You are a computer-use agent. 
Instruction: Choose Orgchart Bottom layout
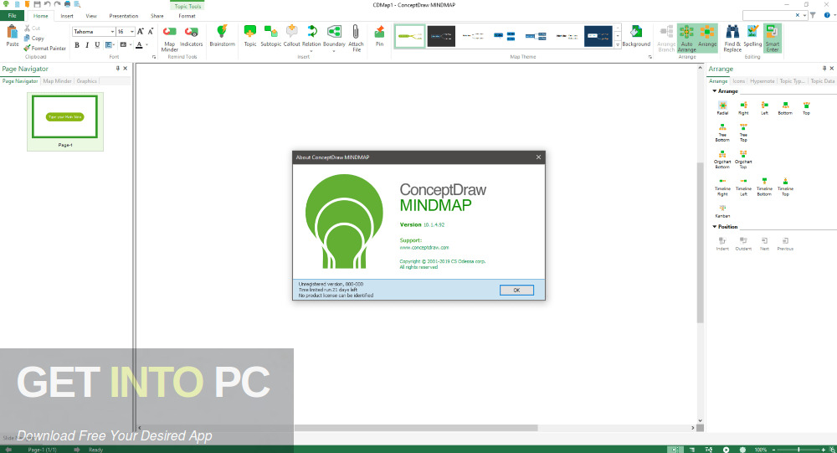click(x=722, y=159)
